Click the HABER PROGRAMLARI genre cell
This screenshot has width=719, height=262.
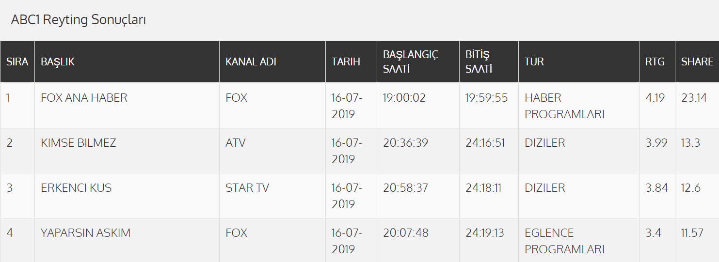coord(564,106)
